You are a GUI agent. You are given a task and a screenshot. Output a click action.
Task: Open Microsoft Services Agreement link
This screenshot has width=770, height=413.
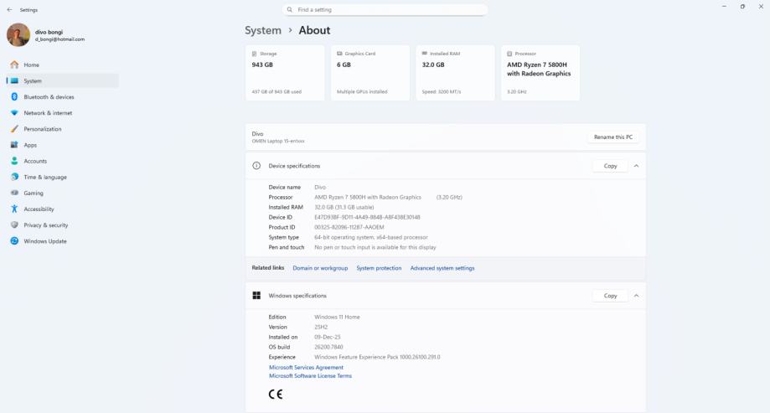pyautogui.click(x=306, y=367)
